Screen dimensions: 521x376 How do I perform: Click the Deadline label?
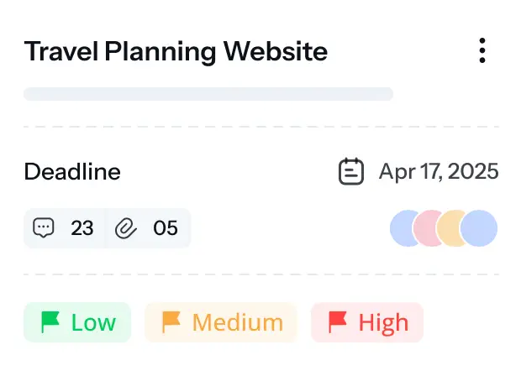(72, 171)
